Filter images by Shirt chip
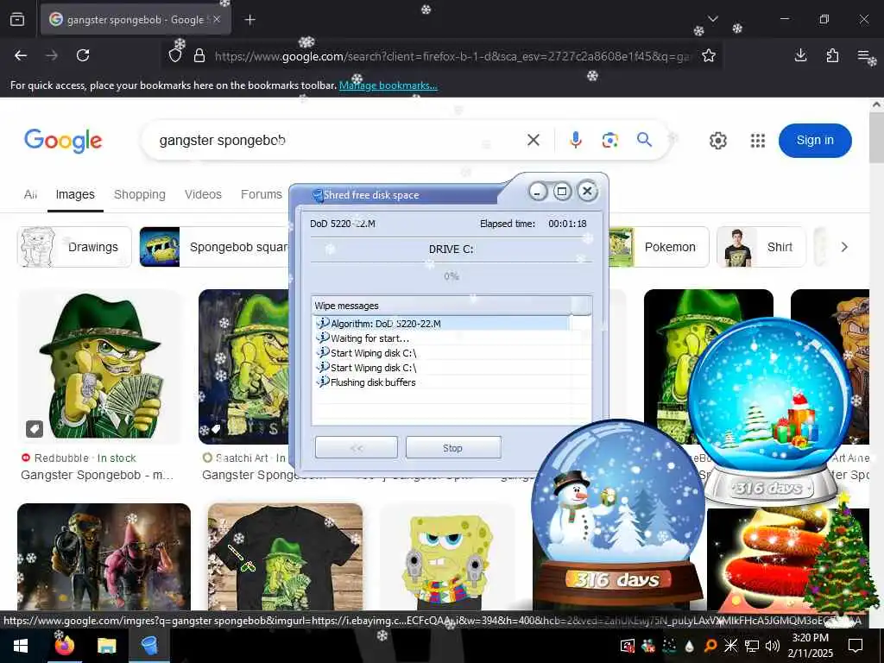 [761, 247]
